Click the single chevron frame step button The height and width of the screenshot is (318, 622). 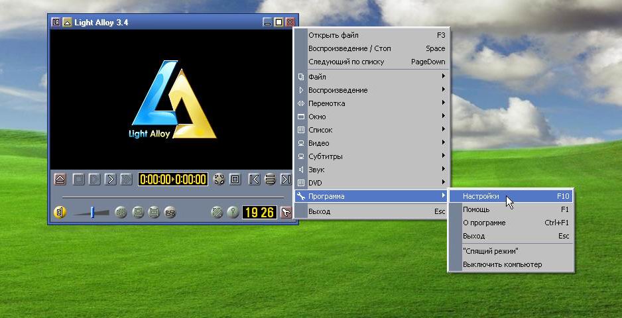(110, 180)
